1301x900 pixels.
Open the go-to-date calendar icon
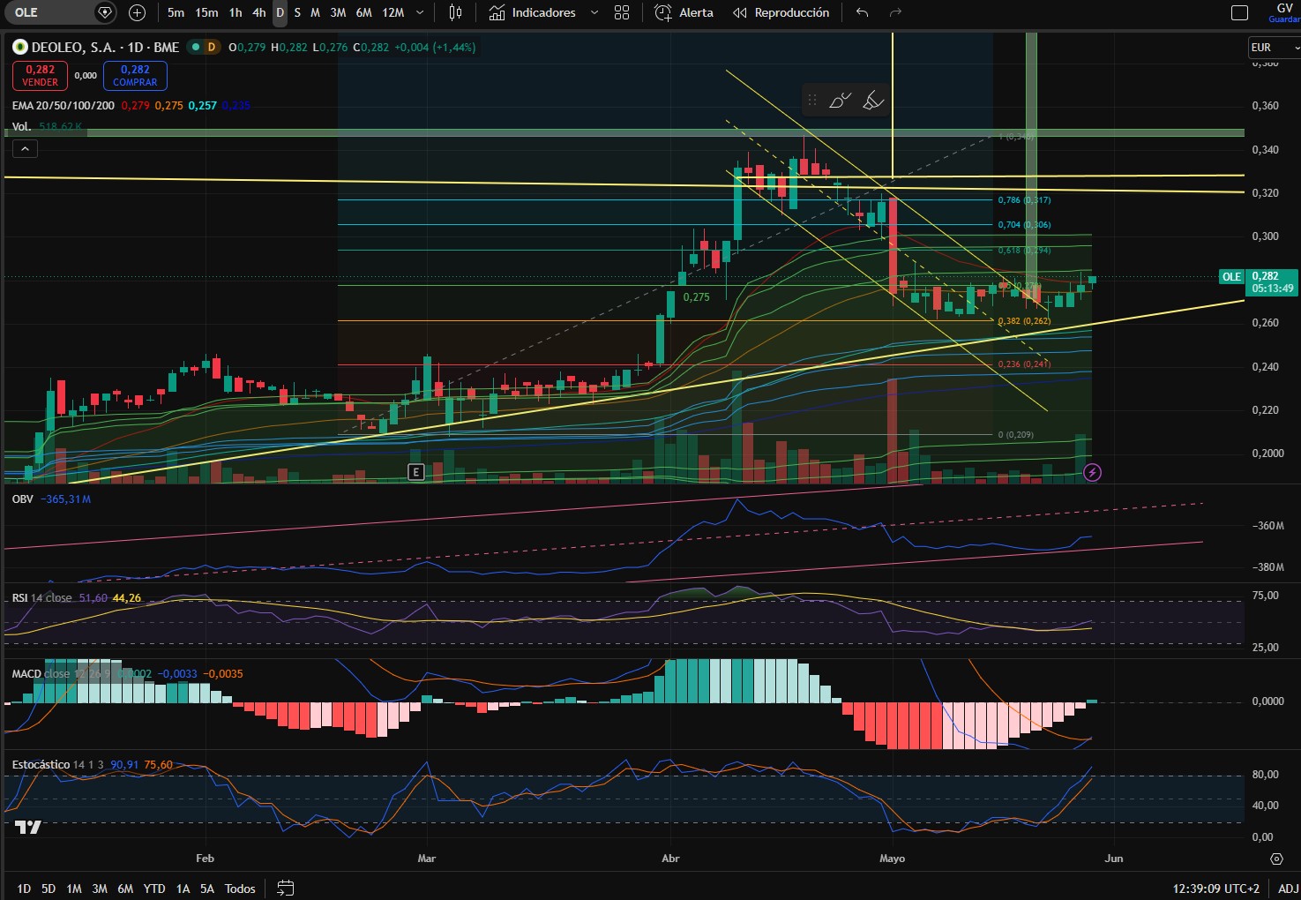[285, 888]
